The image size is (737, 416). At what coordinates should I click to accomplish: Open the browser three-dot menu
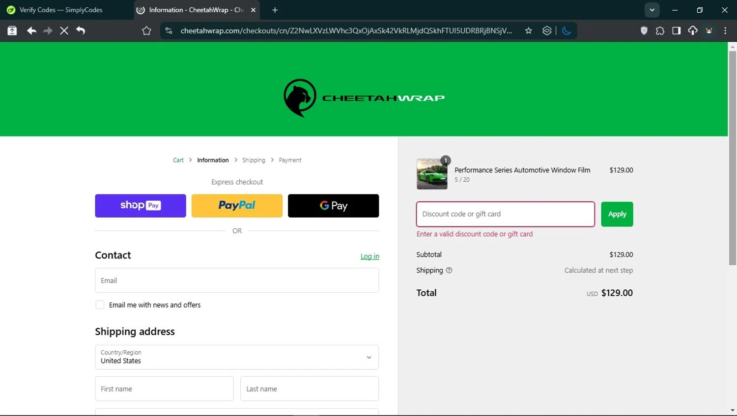[725, 31]
